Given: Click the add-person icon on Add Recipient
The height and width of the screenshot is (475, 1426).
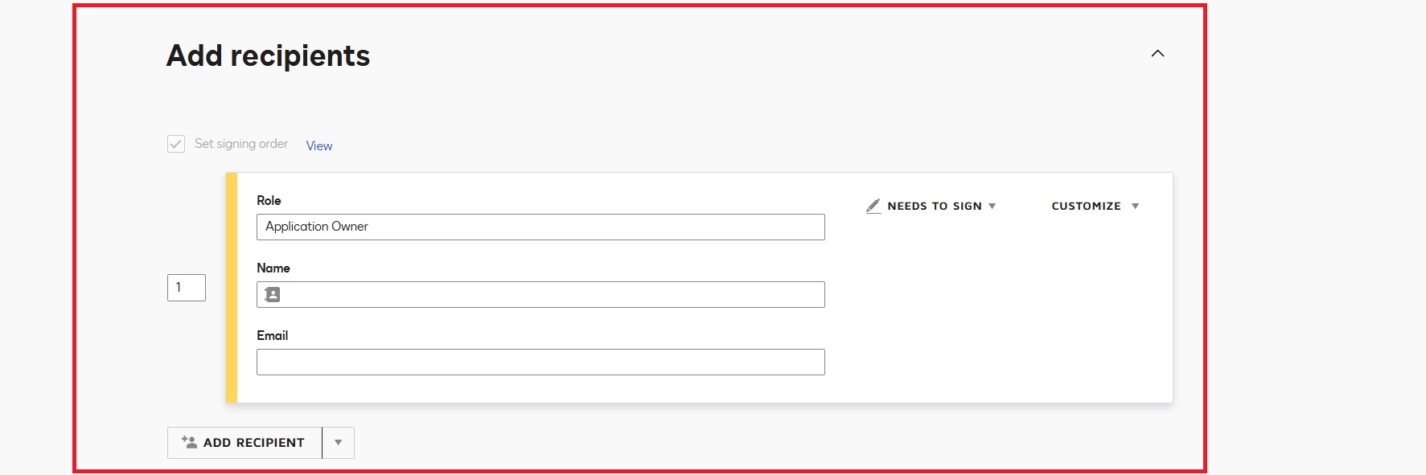Looking at the screenshot, I should pos(189,442).
